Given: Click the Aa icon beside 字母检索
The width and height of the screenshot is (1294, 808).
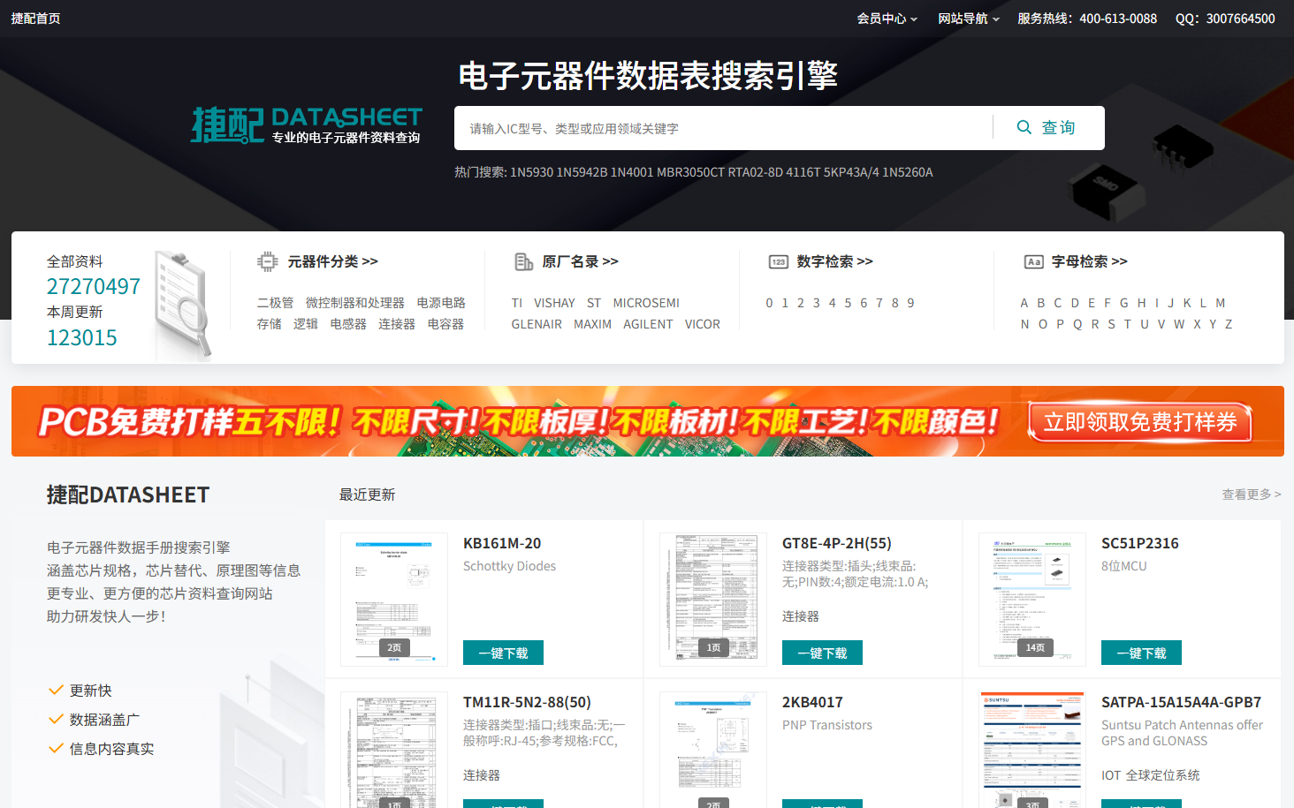Looking at the screenshot, I should point(1033,261).
